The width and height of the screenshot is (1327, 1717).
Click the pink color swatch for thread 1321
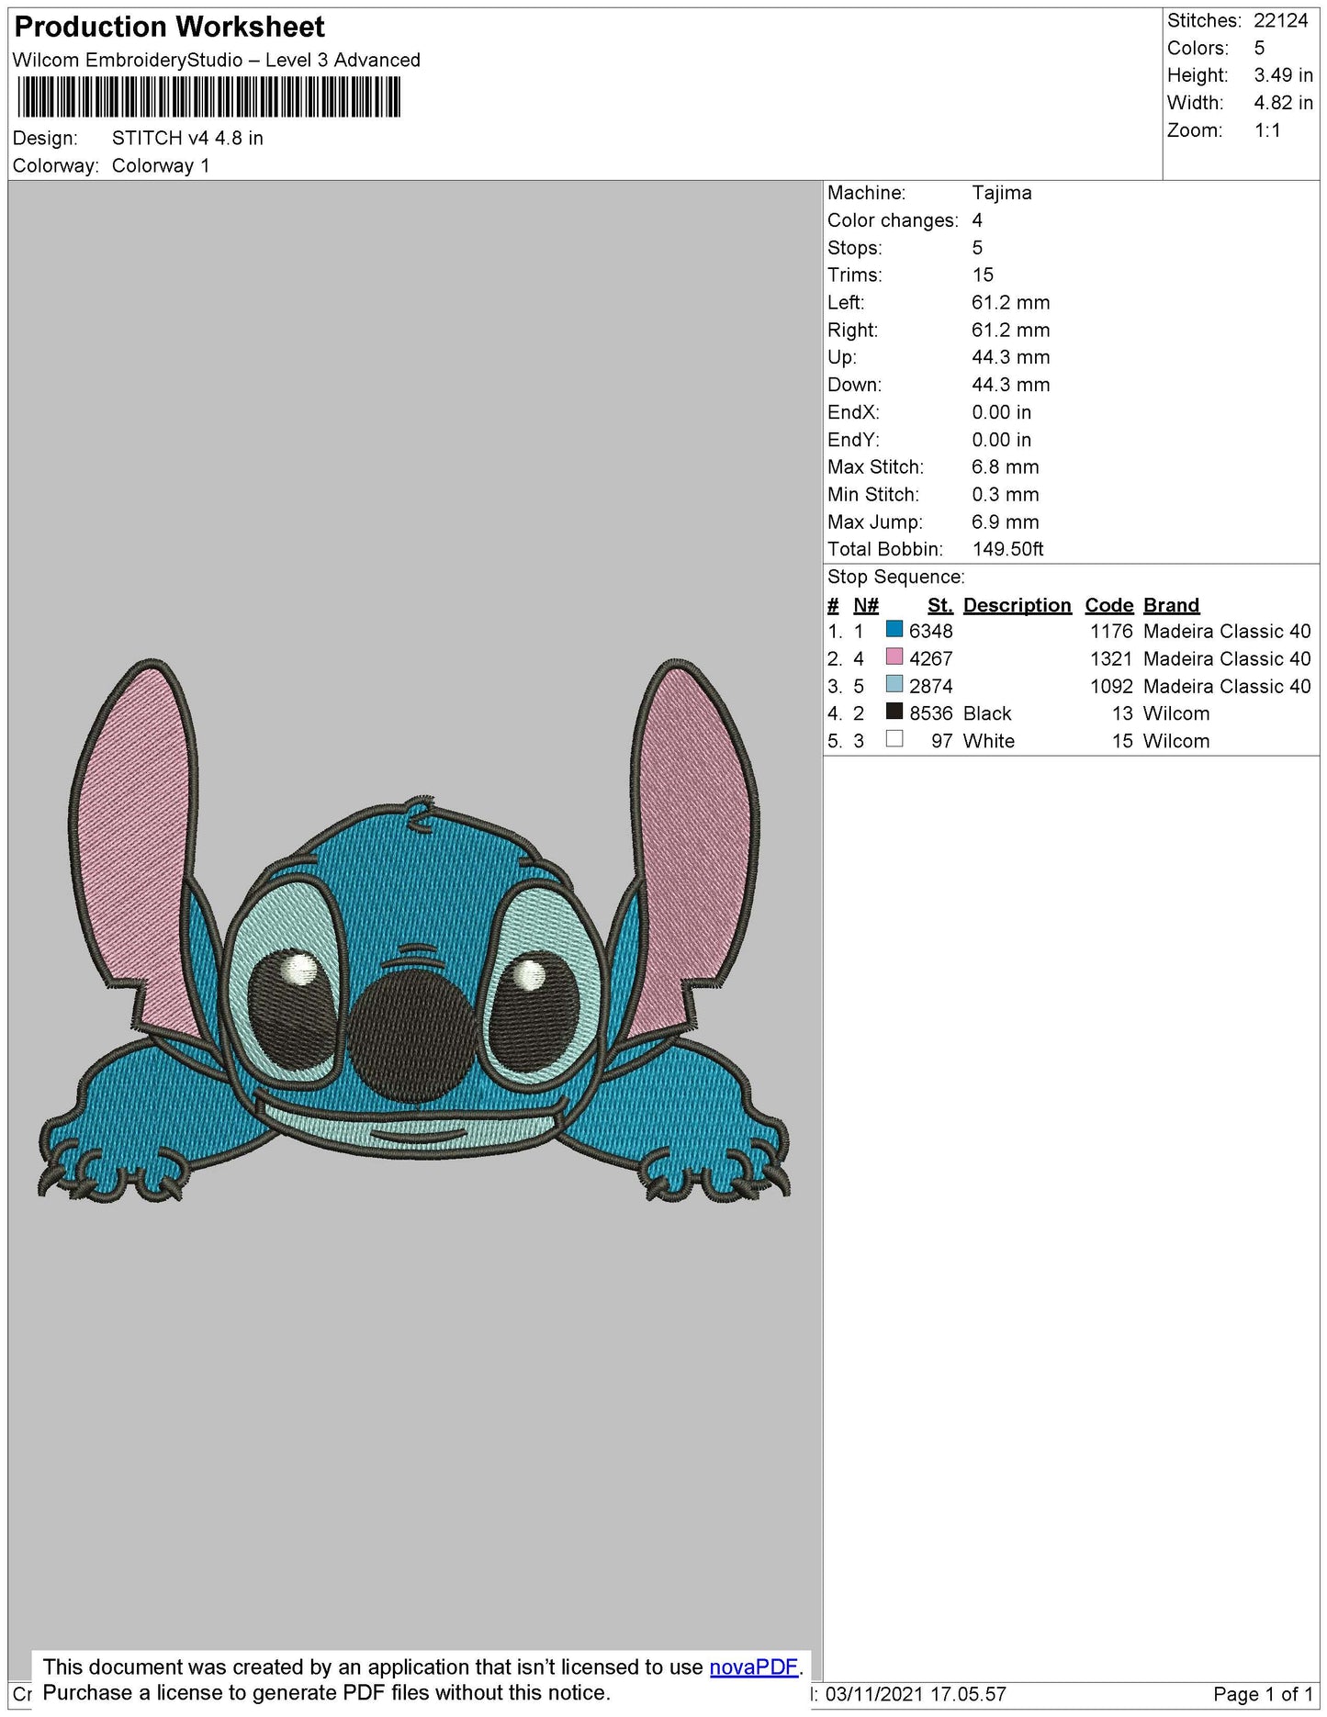tap(894, 656)
